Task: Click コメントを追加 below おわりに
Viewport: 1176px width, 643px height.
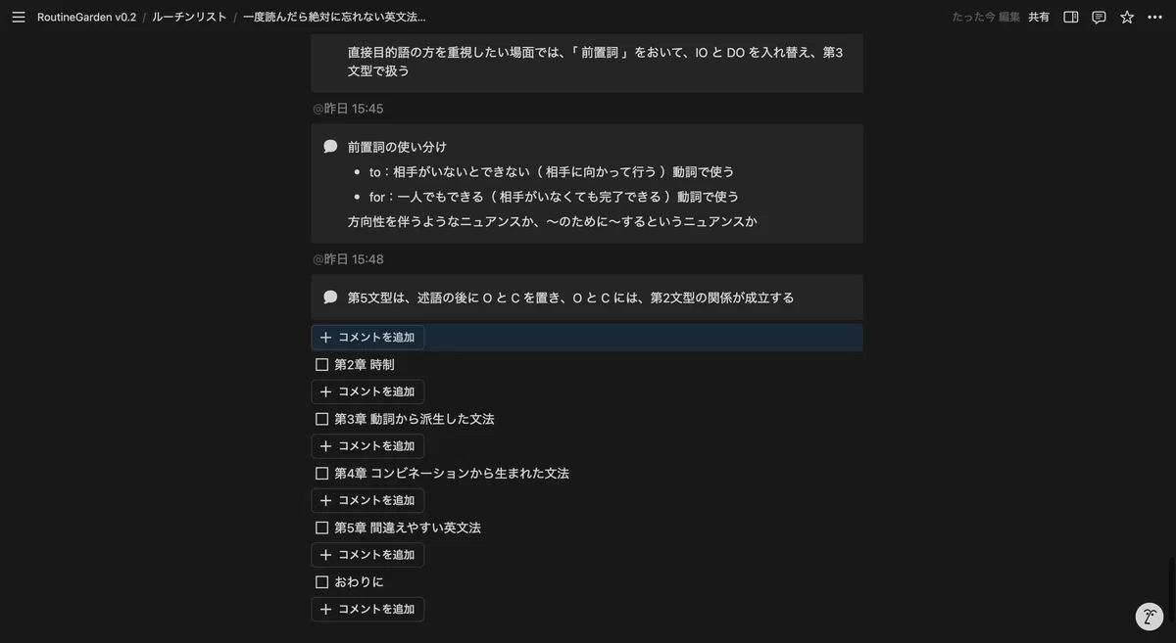Action: [367, 609]
